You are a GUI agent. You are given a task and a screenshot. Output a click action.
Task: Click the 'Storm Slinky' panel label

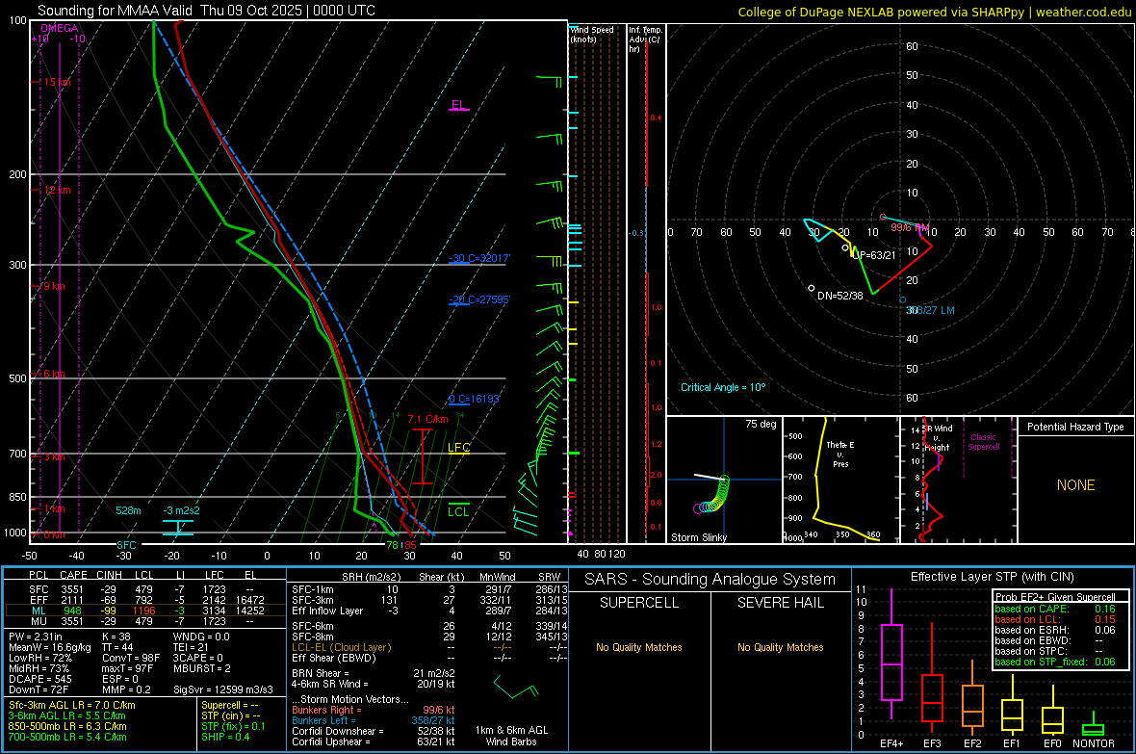click(x=699, y=537)
